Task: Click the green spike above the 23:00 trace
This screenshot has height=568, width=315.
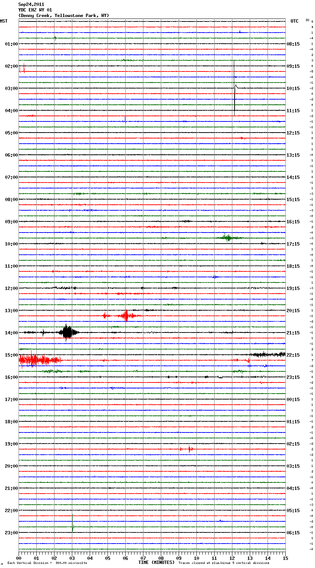Action: (x=73, y=524)
